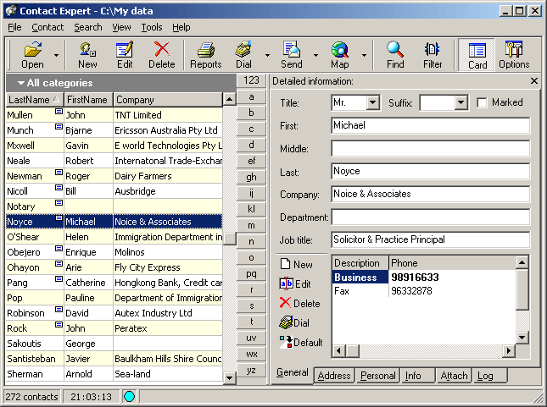Click the note icon beside Newman
Viewport: 547px width, 407px height.
click(x=59, y=173)
